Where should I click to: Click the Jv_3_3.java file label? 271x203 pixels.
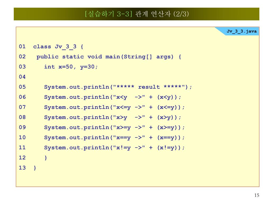pyautogui.click(x=242, y=31)
